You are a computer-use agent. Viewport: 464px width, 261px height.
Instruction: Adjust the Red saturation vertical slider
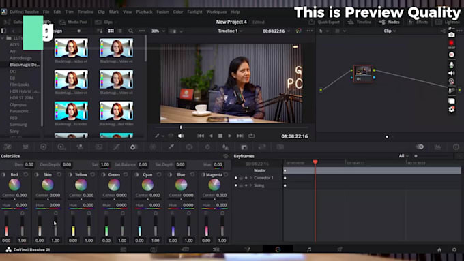pyautogui.click(x=23, y=227)
